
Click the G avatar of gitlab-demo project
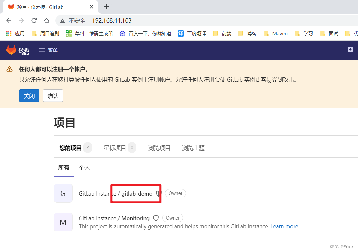63,193
